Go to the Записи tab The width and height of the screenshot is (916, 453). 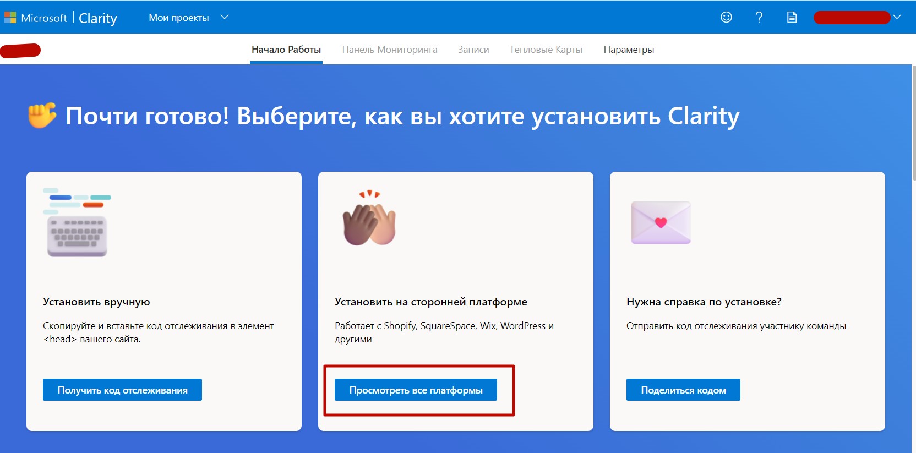click(473, 50)
